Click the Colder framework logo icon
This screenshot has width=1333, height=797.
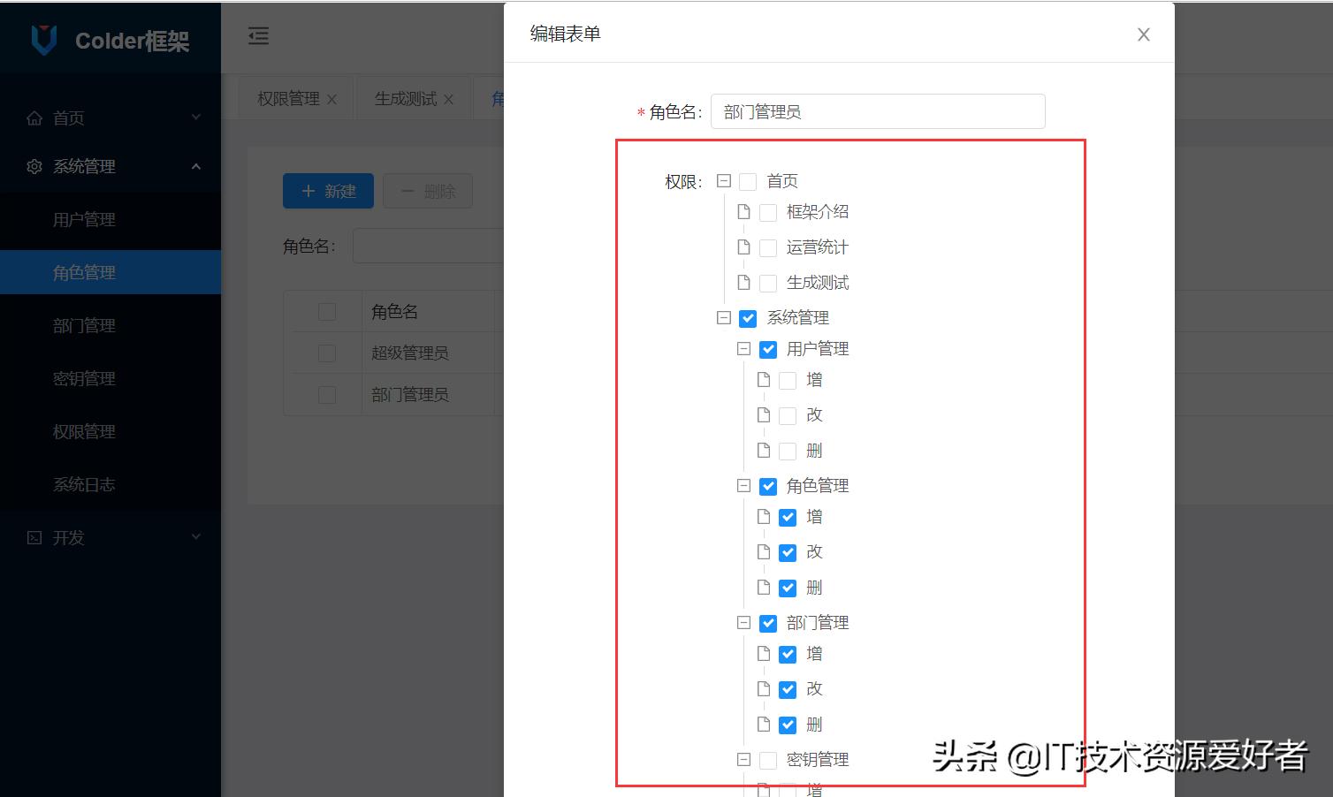tap(43, 39)
